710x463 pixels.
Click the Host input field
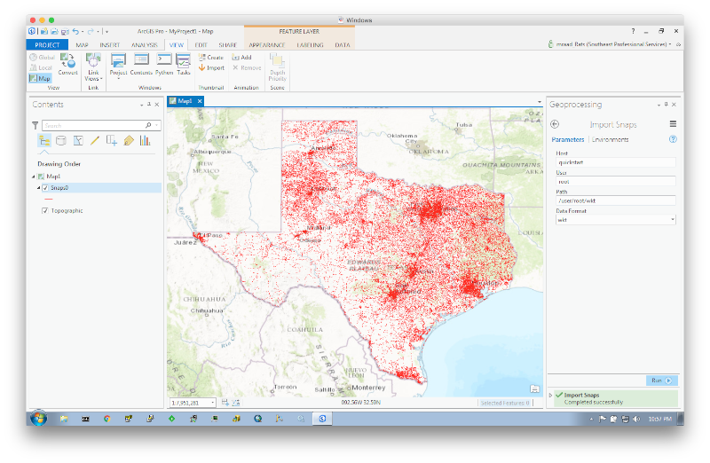click(615, 162)
